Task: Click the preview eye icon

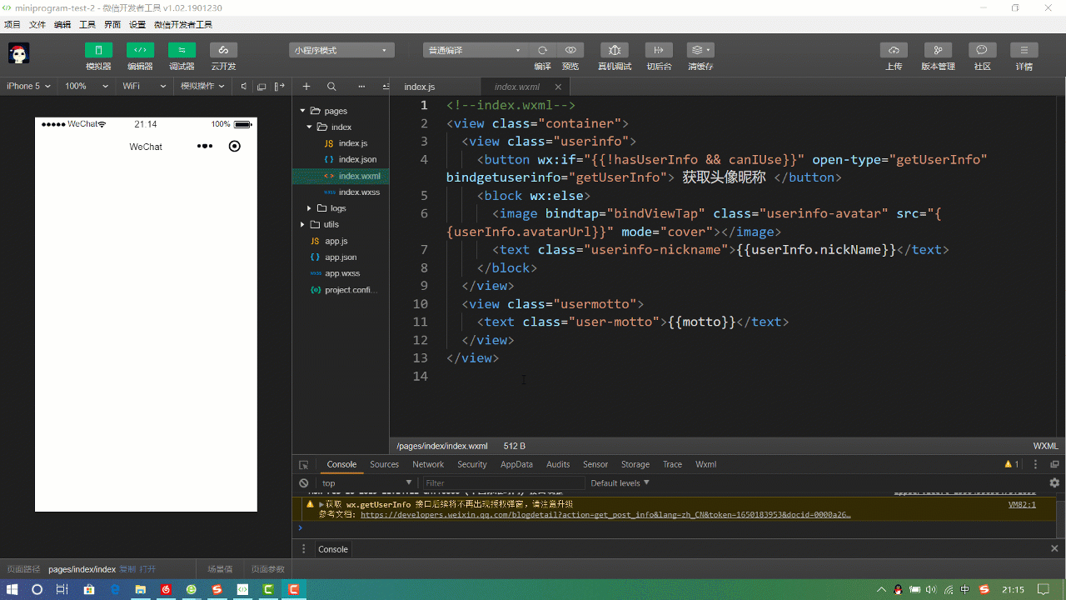Action: click(570, 50)
